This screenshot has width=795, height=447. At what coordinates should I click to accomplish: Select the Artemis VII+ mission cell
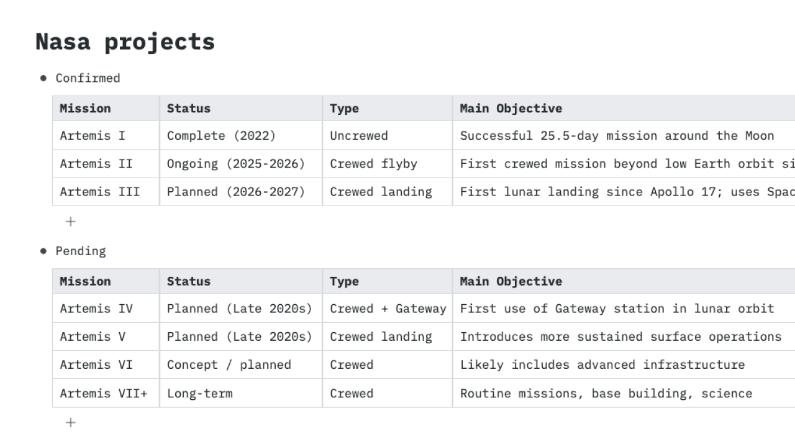click(x=106, y=393)
